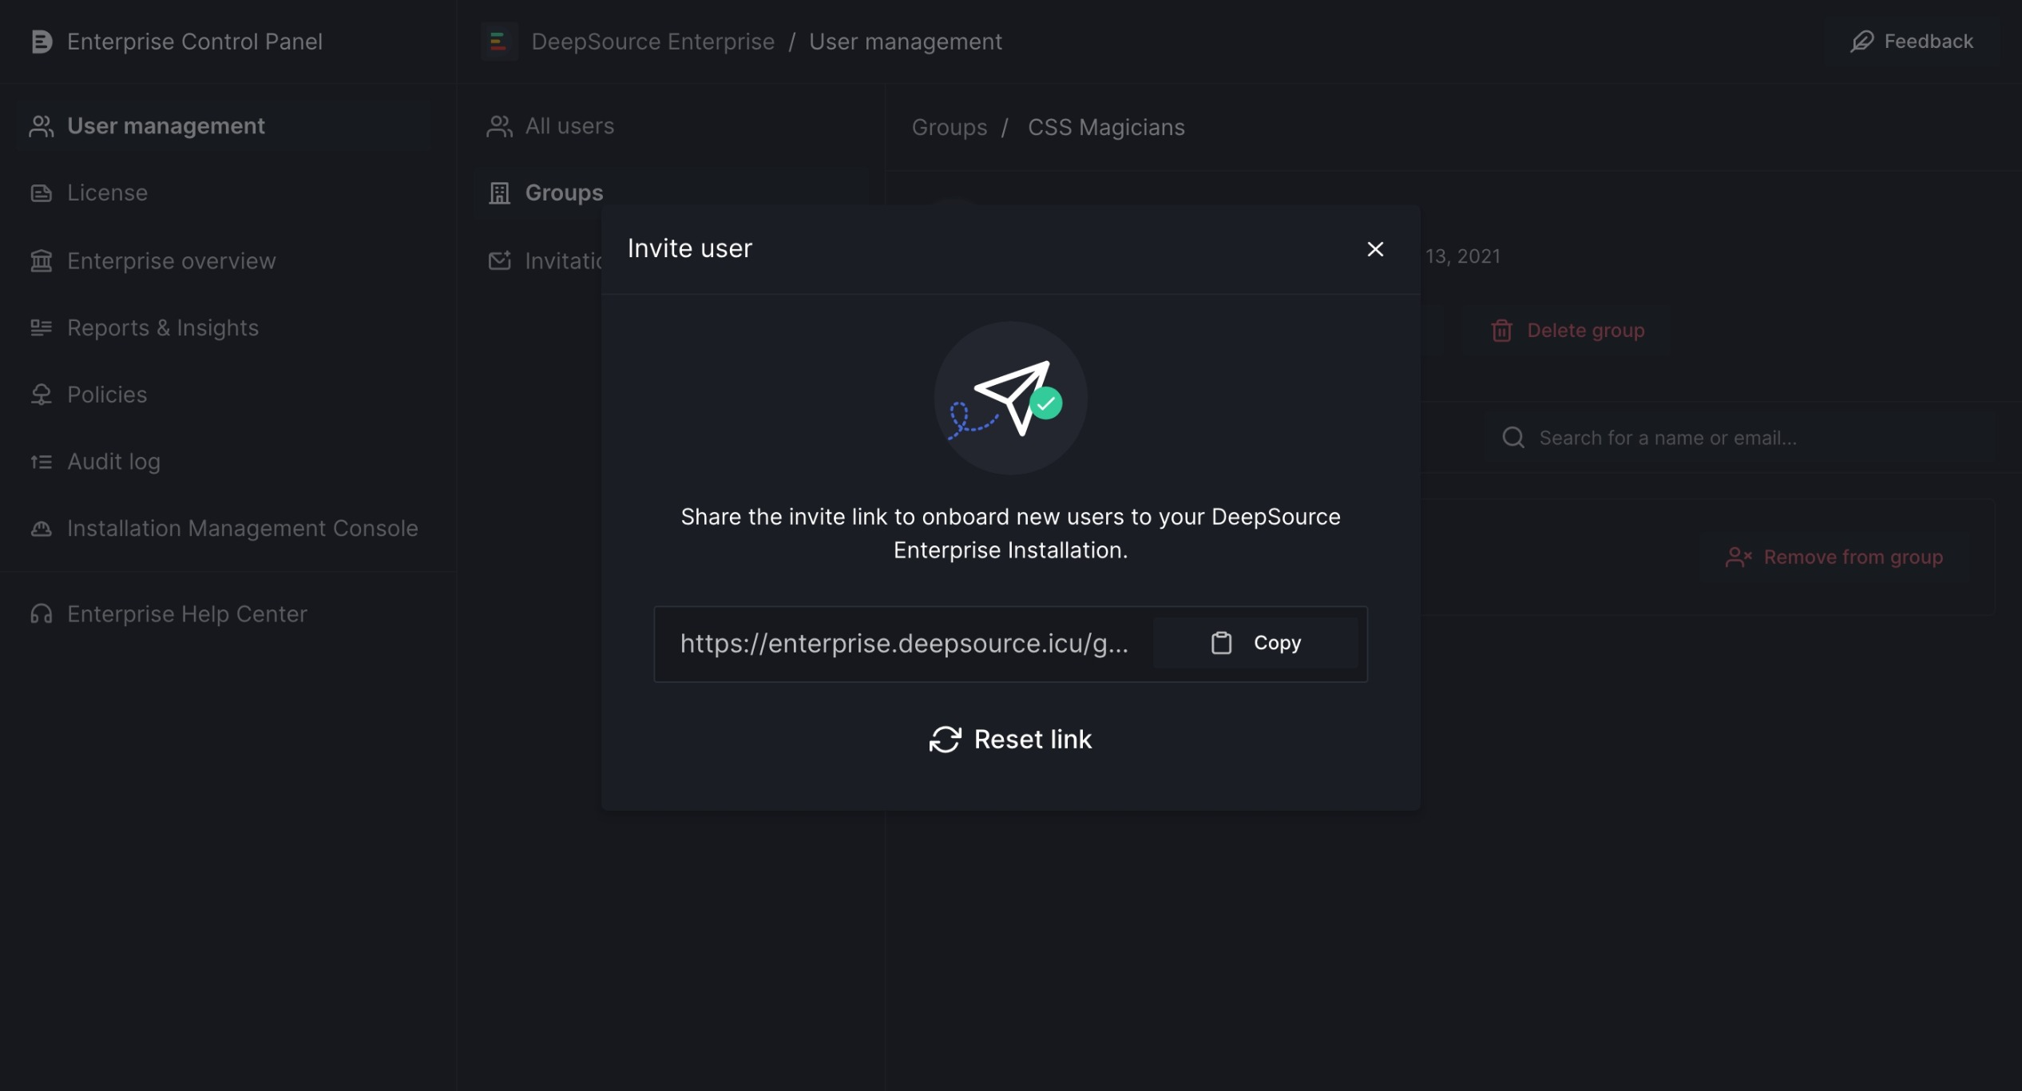The image size is (2022, 1091).
Task: Switch to Groups via the breadcrumb
Action: click(x=950, y=126)
